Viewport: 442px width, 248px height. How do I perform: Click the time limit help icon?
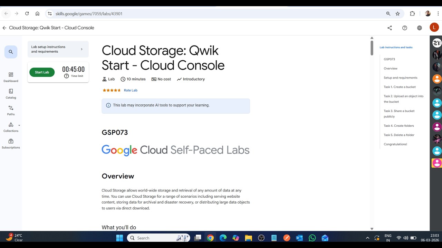point(66,76)
